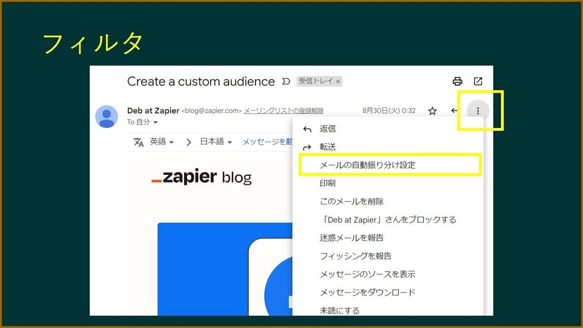Open the 日本語 target language dropdown

(215, 141)
